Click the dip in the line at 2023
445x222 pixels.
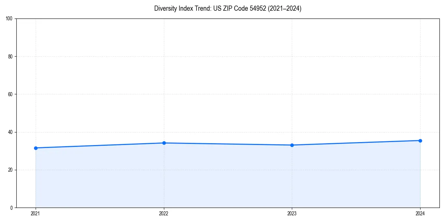click(292, 145)
